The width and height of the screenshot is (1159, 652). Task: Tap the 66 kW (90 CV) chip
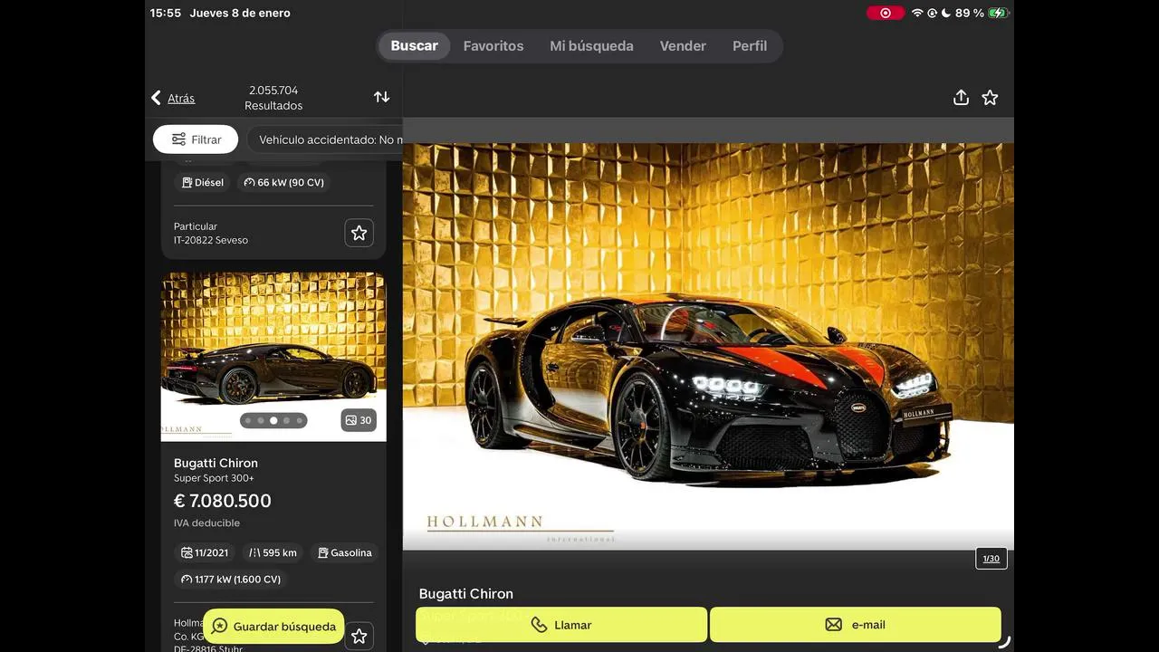[x=283, y=182]
